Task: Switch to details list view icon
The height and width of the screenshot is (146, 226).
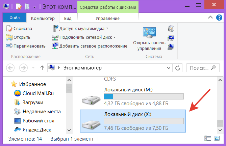Action: [207, 139]
